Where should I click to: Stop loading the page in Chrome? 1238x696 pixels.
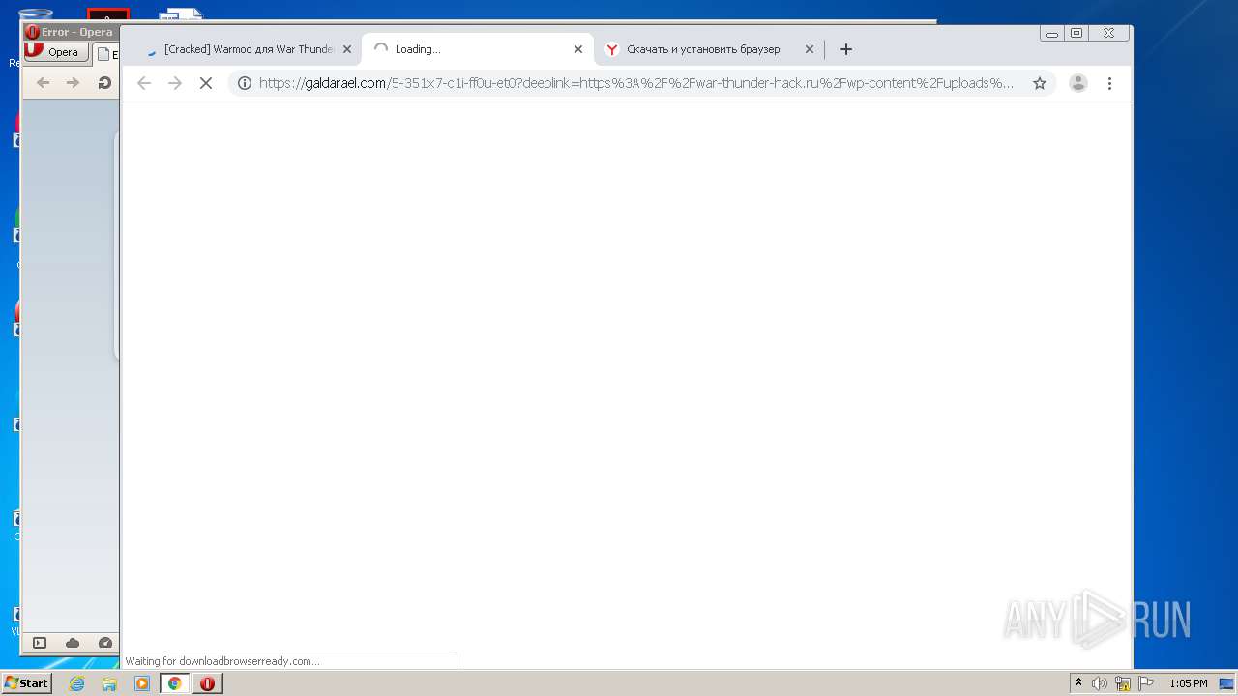(205, 83)
